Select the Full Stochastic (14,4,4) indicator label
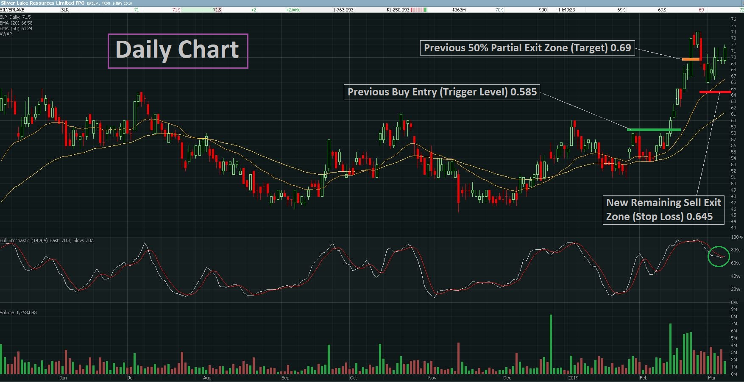This screenshot has height=382, width=744. (x=47, y=240)
